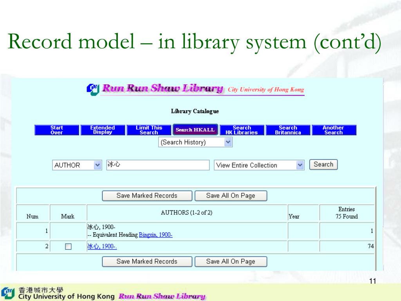Click the search text field containing 冰心
The width and height of the screenshot is (401, 301).
tap(158, 165)
